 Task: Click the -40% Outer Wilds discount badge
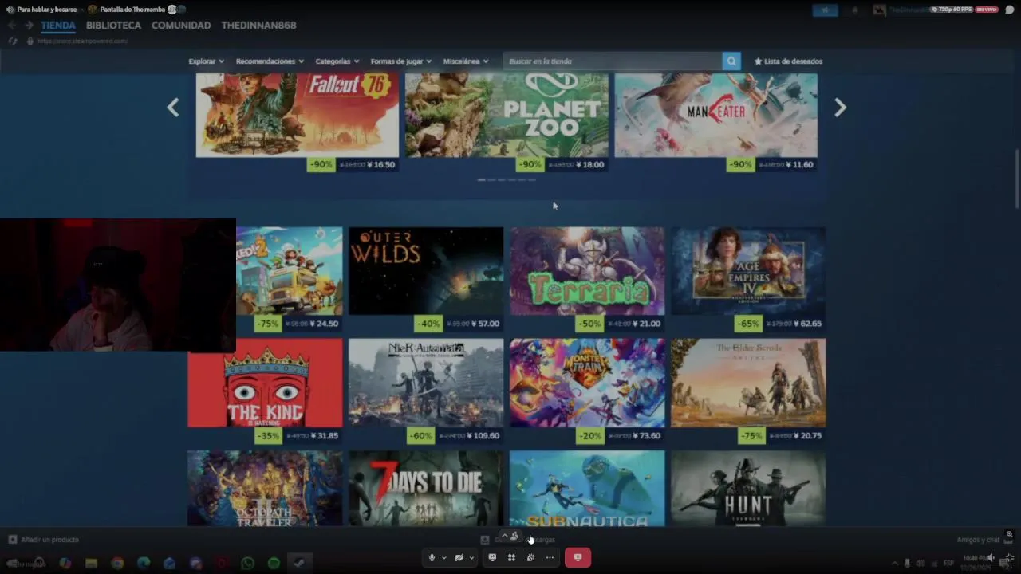[428, 324]
